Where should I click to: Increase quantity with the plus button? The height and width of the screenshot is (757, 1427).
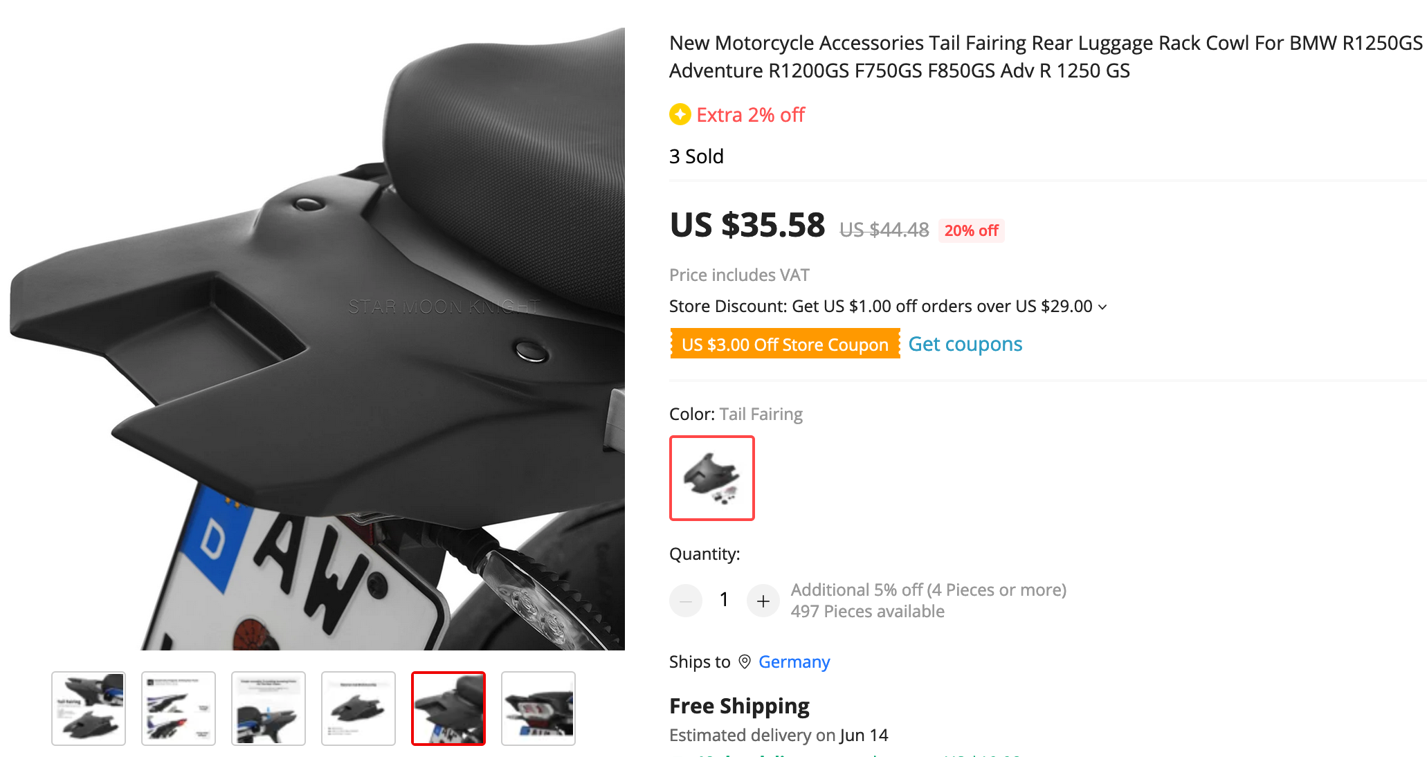click(763, 601)
